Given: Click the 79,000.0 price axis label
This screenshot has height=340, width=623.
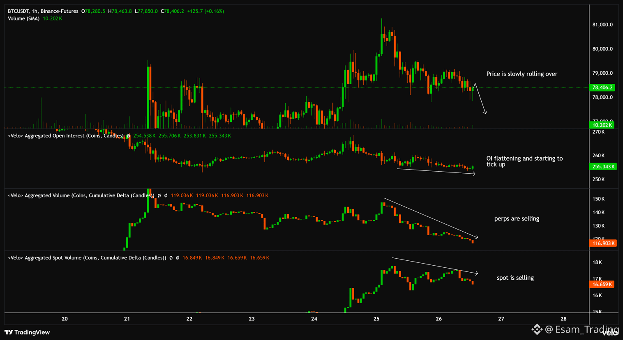Looking at the screenshot, I should point(602,73).
